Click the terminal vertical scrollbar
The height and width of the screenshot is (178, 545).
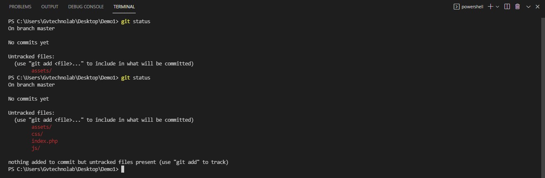pyautogui.click(x=542, y=98)
